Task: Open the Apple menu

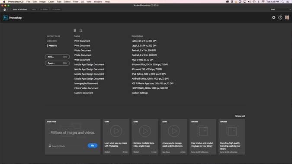Action: click(x=4, y=2)
